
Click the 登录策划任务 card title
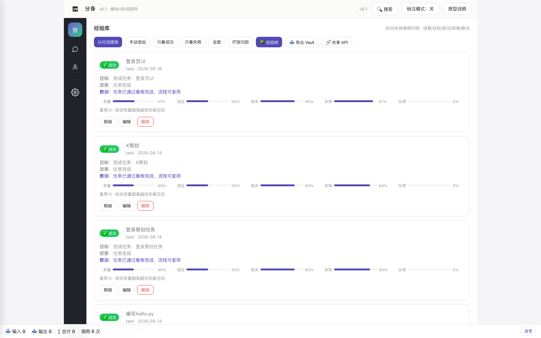(141, 229)
